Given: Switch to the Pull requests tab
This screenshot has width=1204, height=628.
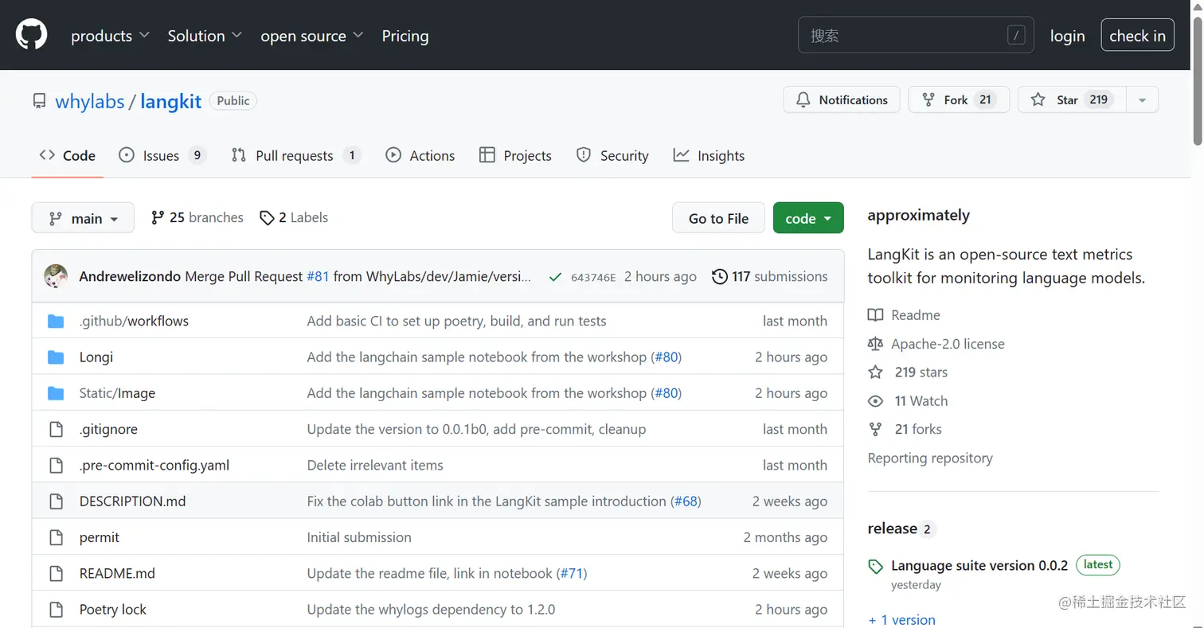Looking at the screenshot, I should pos(296,156).
